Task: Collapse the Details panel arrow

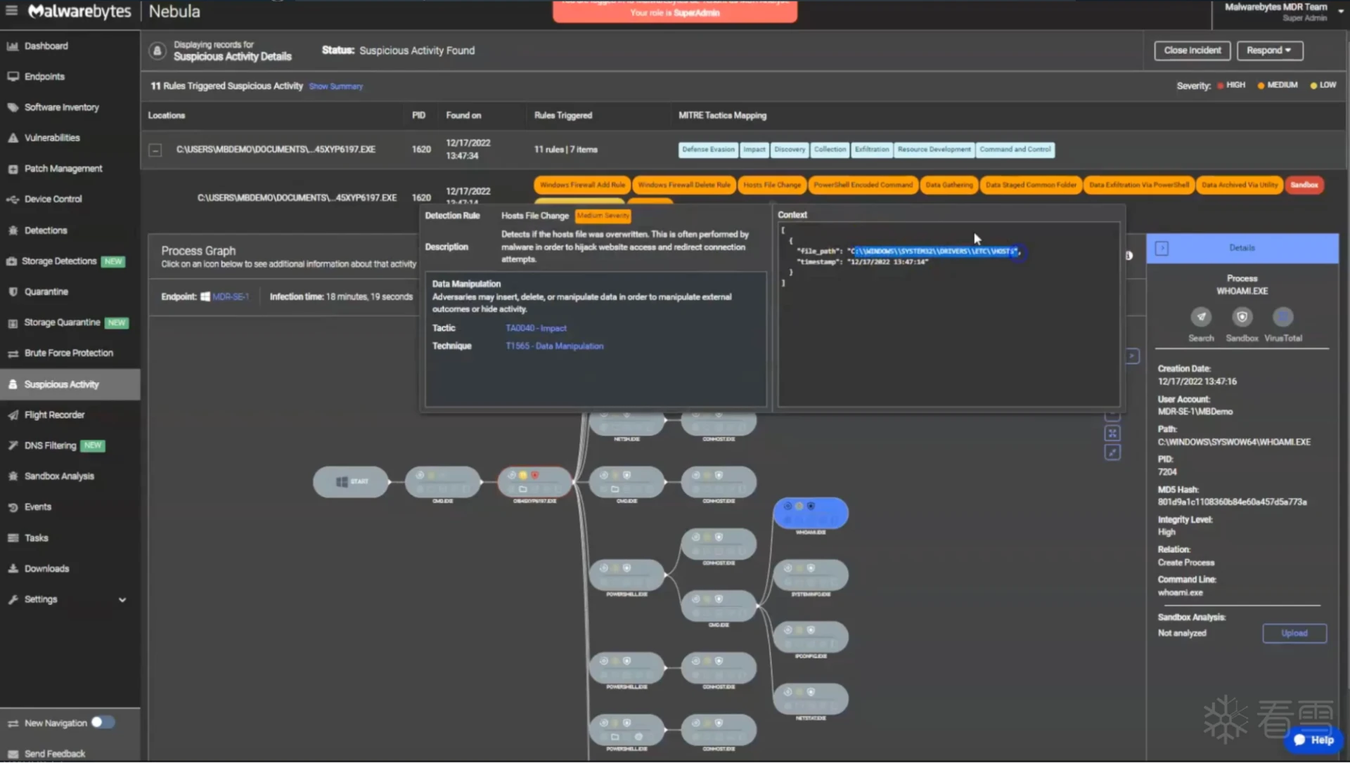Action: 1162,249
